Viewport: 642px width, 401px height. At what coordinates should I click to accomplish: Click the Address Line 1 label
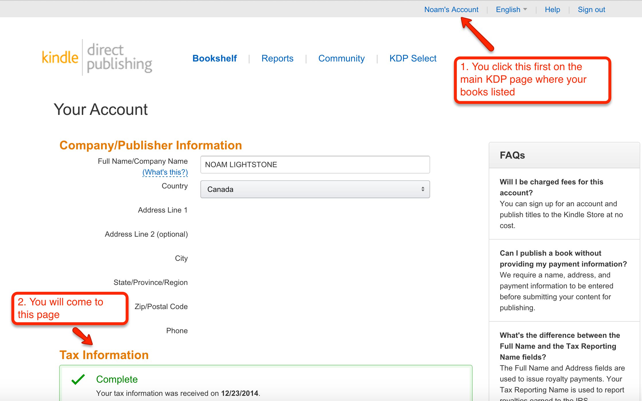tap(163, 210)
